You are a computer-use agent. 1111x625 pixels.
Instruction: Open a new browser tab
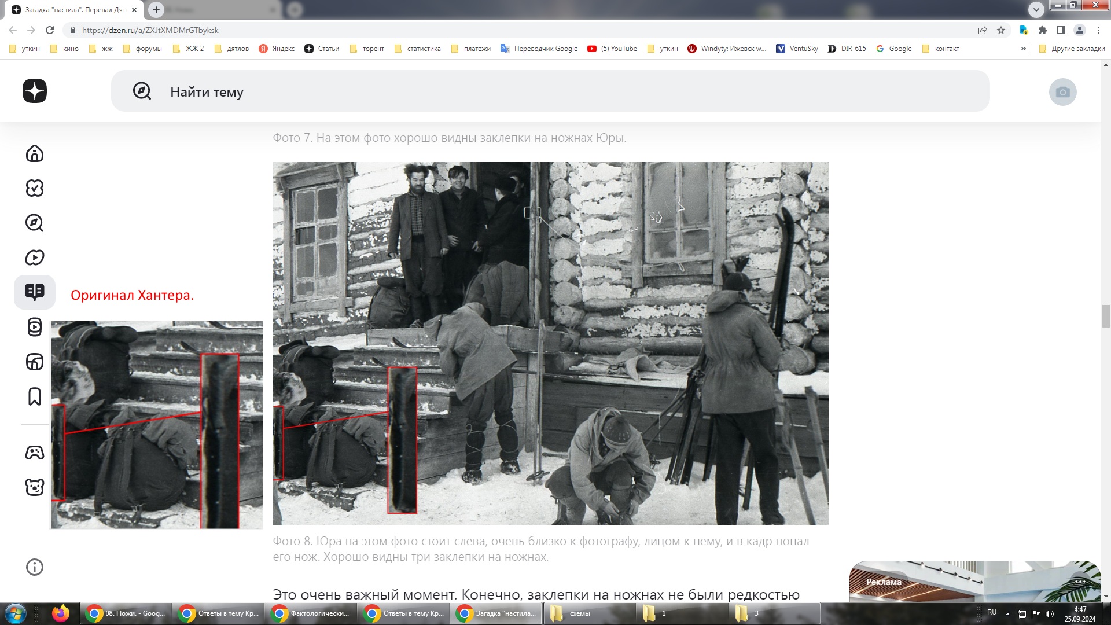(156, 10)
